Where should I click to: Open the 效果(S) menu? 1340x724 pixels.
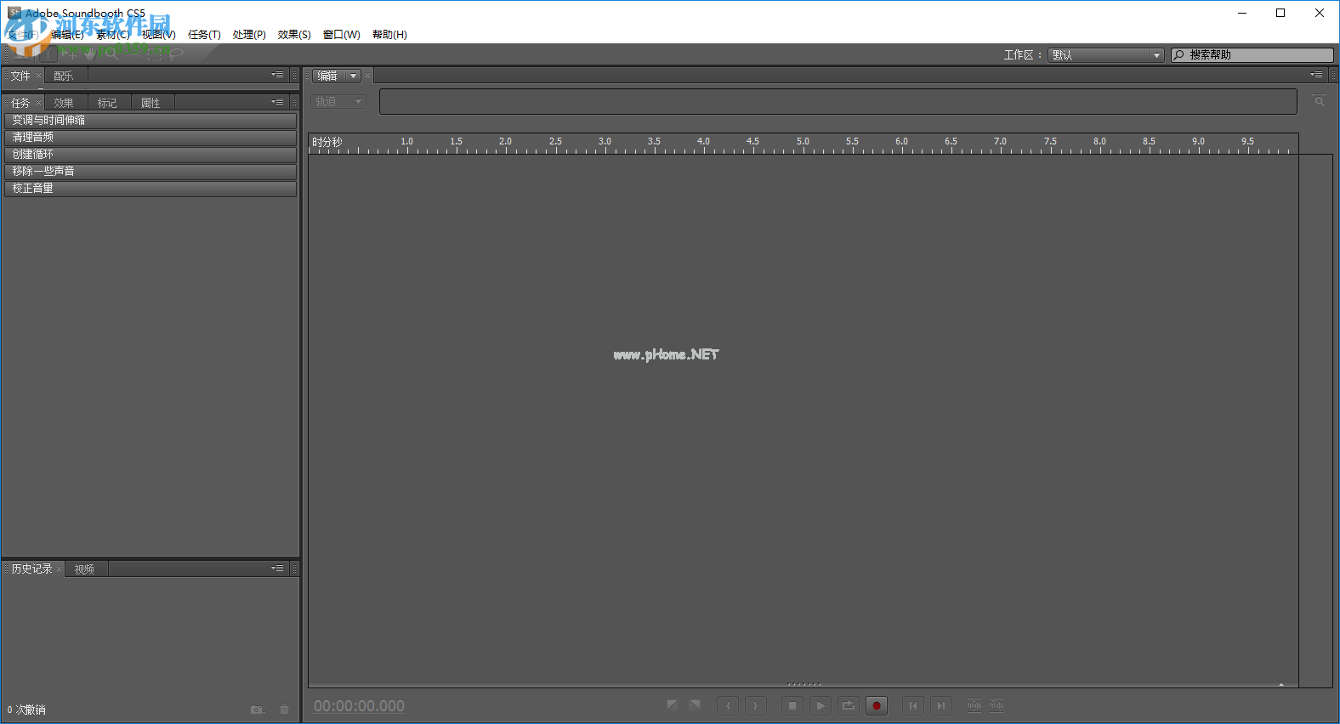(x=294, y=35)
